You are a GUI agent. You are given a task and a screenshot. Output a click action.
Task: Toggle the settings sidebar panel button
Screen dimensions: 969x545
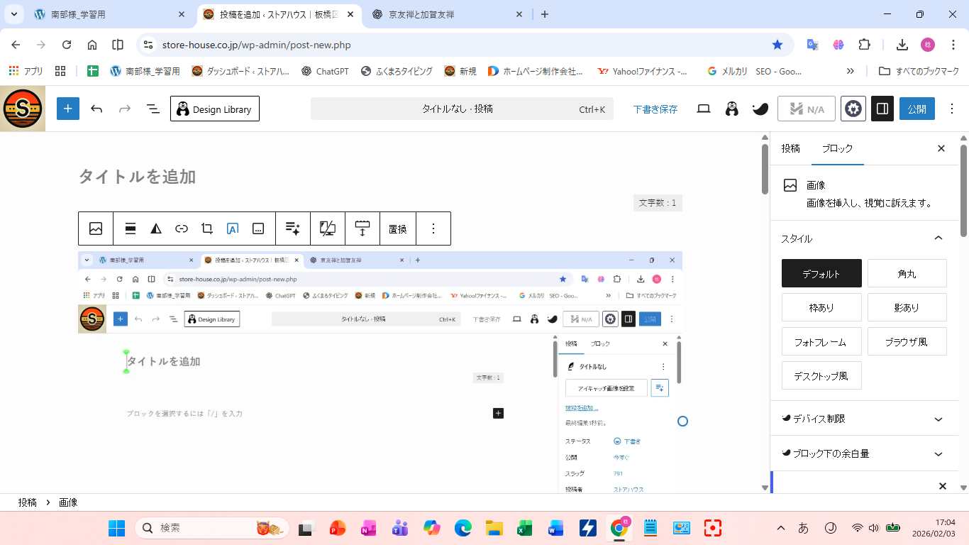(x=882, y=109)
